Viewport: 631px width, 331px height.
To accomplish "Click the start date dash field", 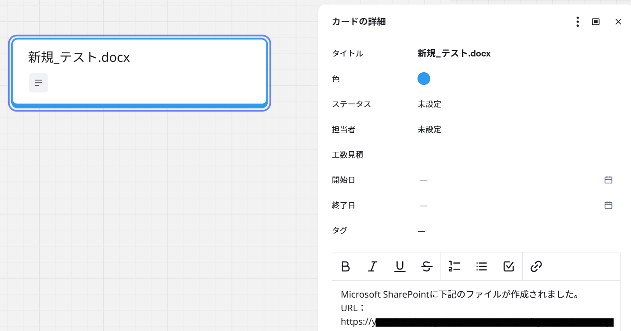I will 423,180.
